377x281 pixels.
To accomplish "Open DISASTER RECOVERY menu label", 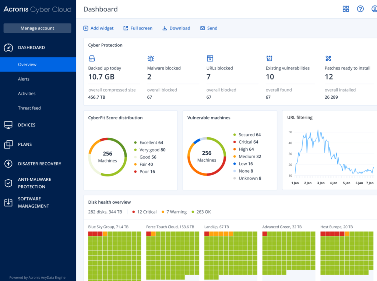I will tap(40, 164).
